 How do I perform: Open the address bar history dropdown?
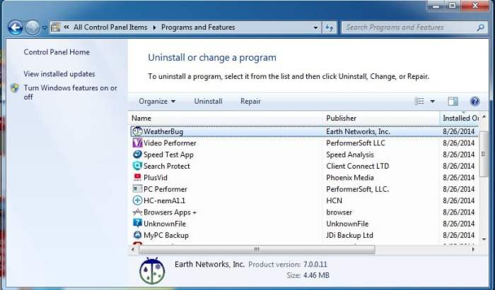pos(315,28)
